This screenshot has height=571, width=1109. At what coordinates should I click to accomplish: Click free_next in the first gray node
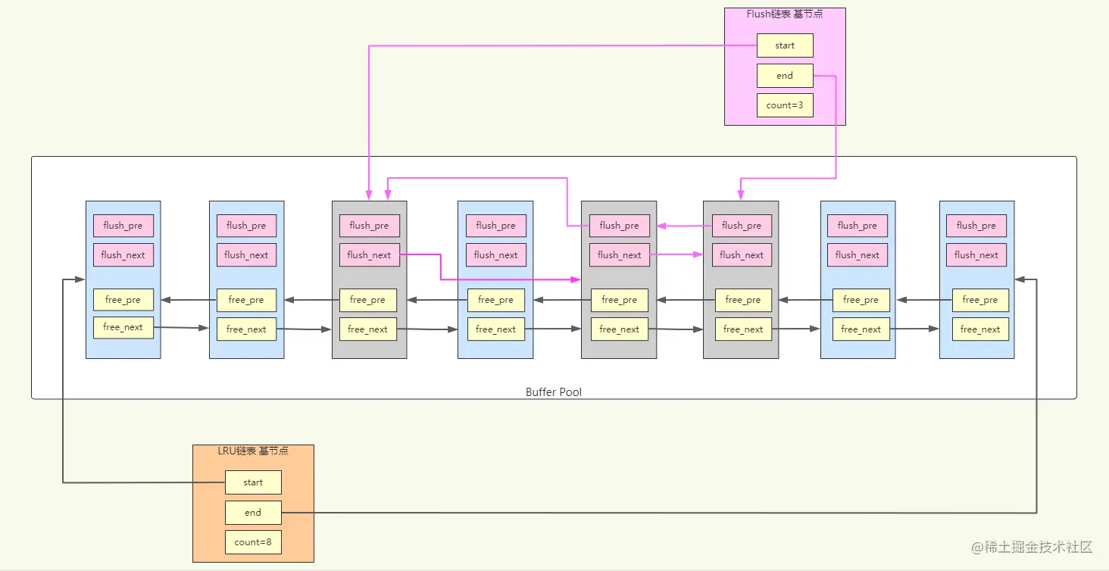pyautogui.click(x=368, y=329)
